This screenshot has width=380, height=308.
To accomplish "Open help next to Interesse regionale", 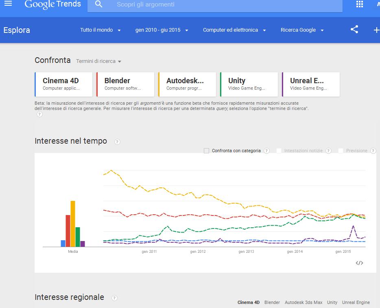I will pyautogui.click(x=114, y=298).
